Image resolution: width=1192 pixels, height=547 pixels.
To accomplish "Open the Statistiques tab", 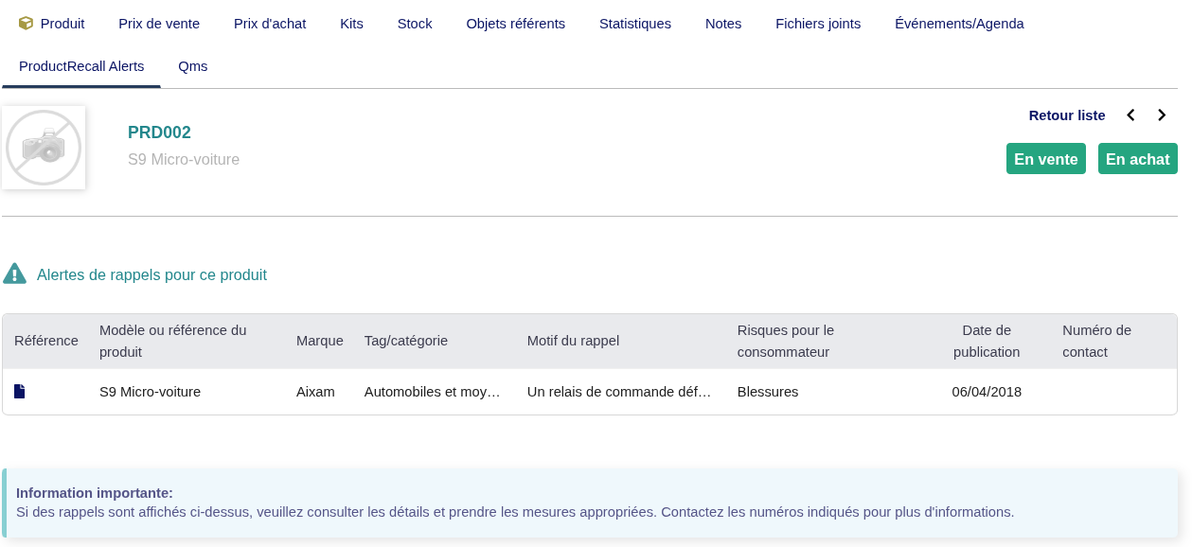I will point(635,24).
